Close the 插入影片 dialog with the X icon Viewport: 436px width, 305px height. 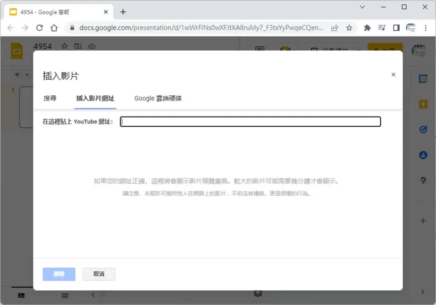pyautogui.click(x=393, y=75)
